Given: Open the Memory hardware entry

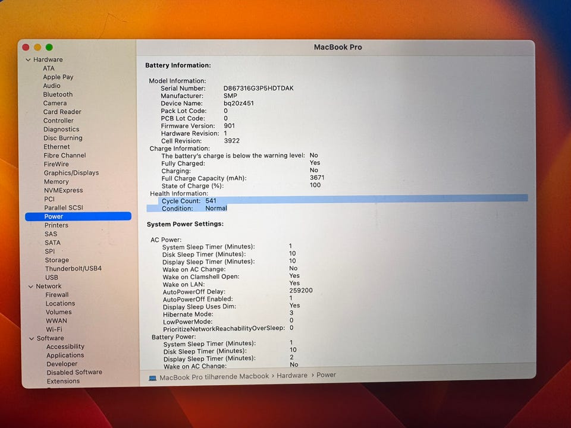Looking at the screenshot, I should coord(57,182).
